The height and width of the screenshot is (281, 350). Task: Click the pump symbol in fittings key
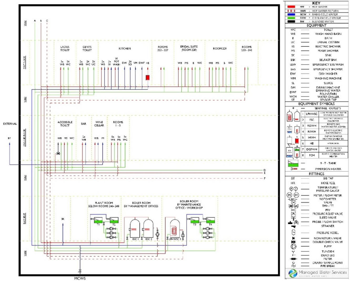(293, 247)
